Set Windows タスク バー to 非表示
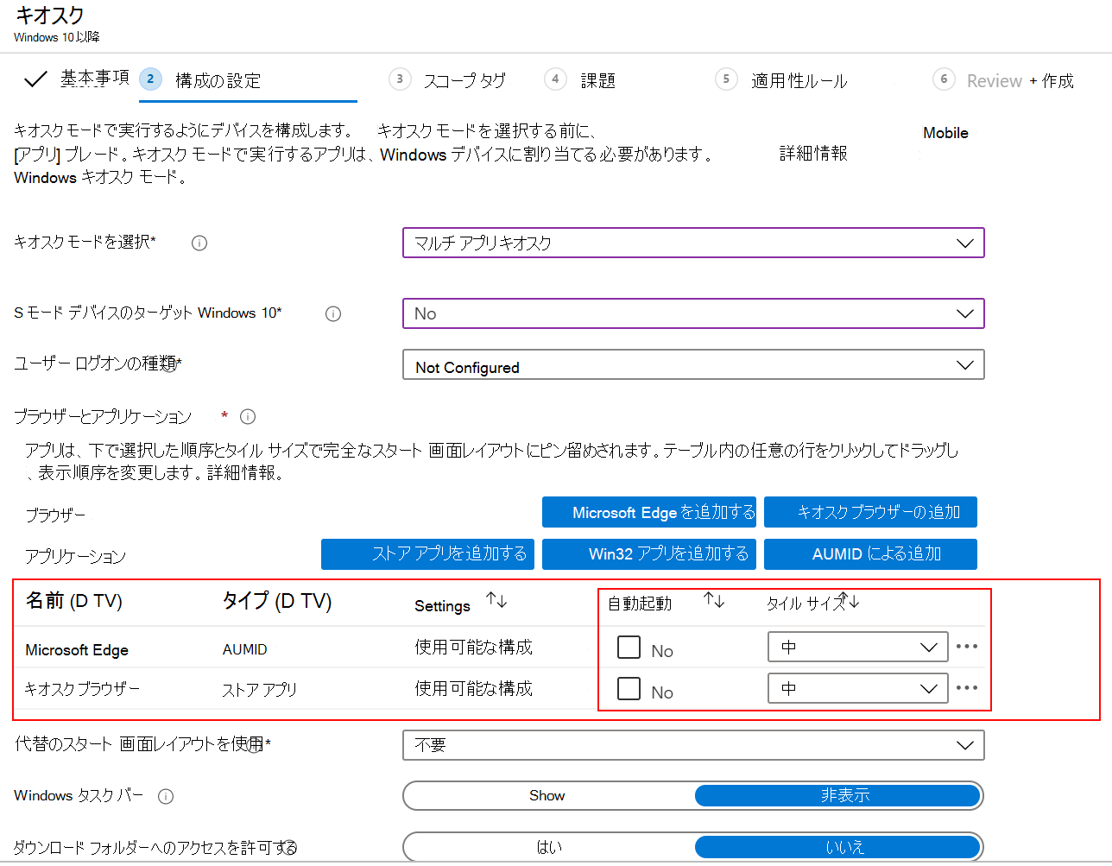Image resolution: width=1112 pixels, height=866 pixels. [837, 796]
